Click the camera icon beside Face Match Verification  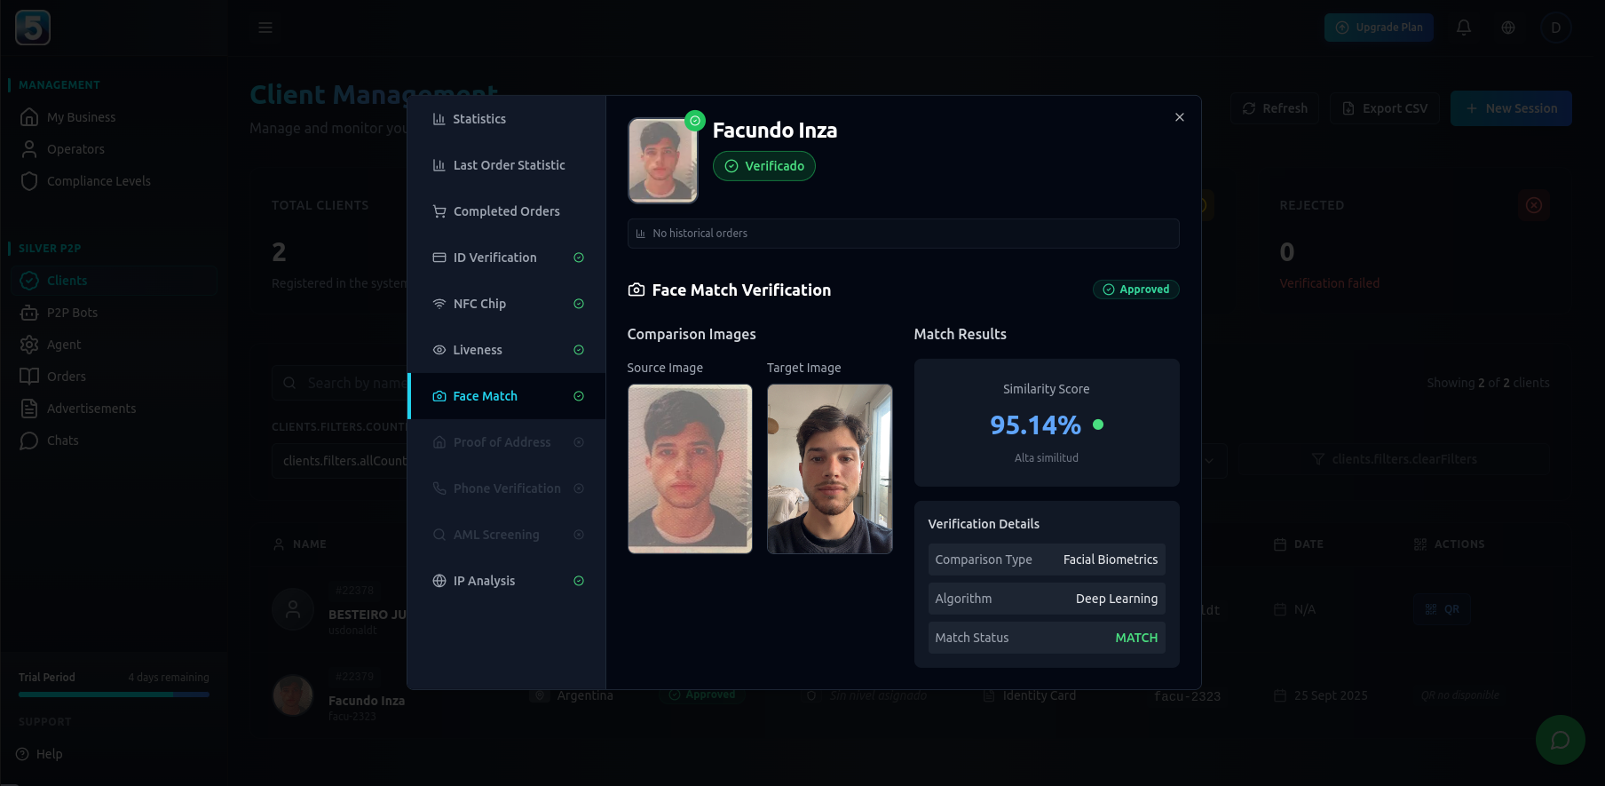(636, 290)
